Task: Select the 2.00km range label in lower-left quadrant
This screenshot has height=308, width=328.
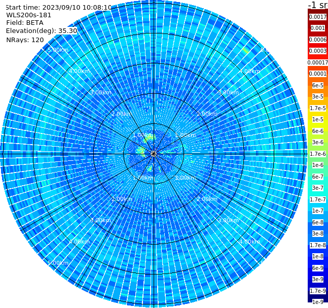Action: click(122, 199)
